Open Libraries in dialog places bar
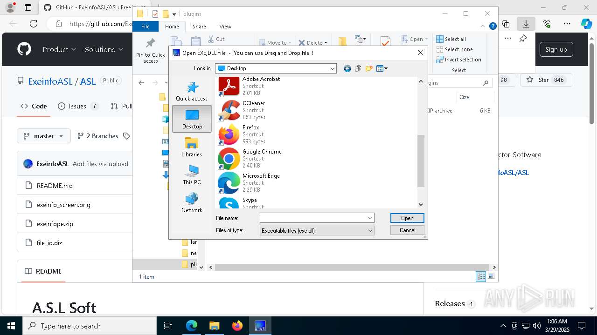This screenshot has height=335, width=597. click(x=192, y=147)
